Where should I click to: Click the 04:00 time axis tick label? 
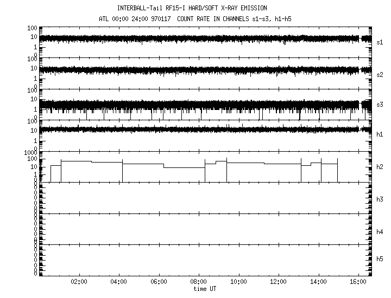(118, 282)
